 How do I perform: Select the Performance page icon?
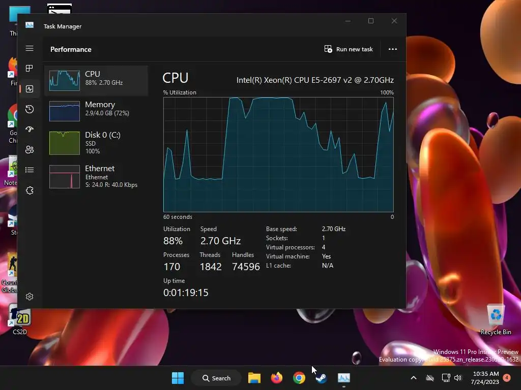click(30, 89)
